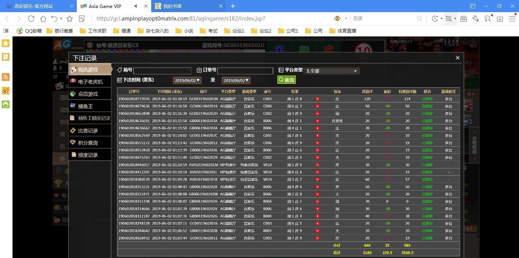Open the browser home page icon
Screen dimensions: 519x258
click(x=43, y=19)
